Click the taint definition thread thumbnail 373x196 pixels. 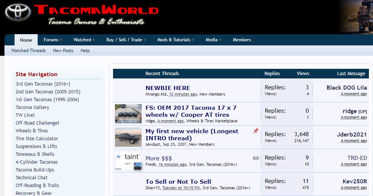[x=128, y=161]
